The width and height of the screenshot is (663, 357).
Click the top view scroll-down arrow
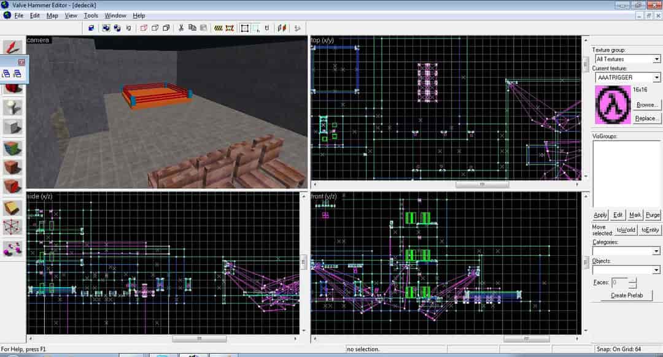[x=586, y=176]
